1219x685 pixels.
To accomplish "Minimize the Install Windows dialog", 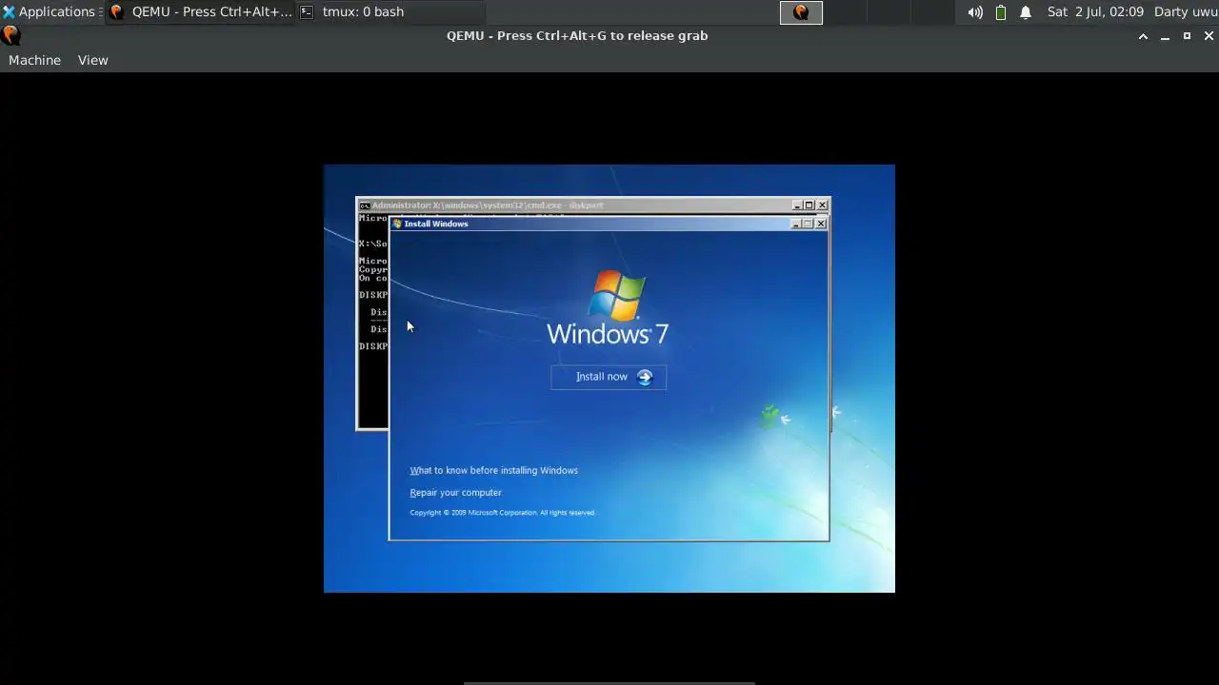I will pos(797,224).
